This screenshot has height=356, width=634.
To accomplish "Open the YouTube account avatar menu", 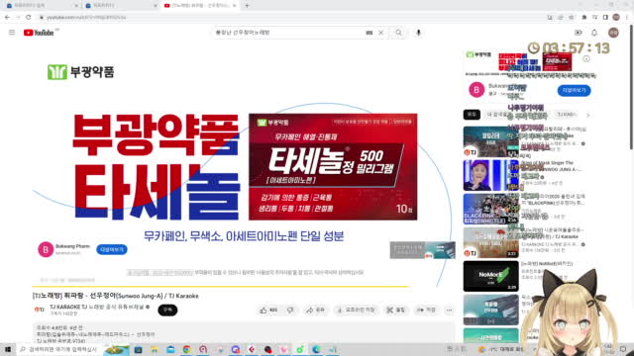I will (613, 33).
